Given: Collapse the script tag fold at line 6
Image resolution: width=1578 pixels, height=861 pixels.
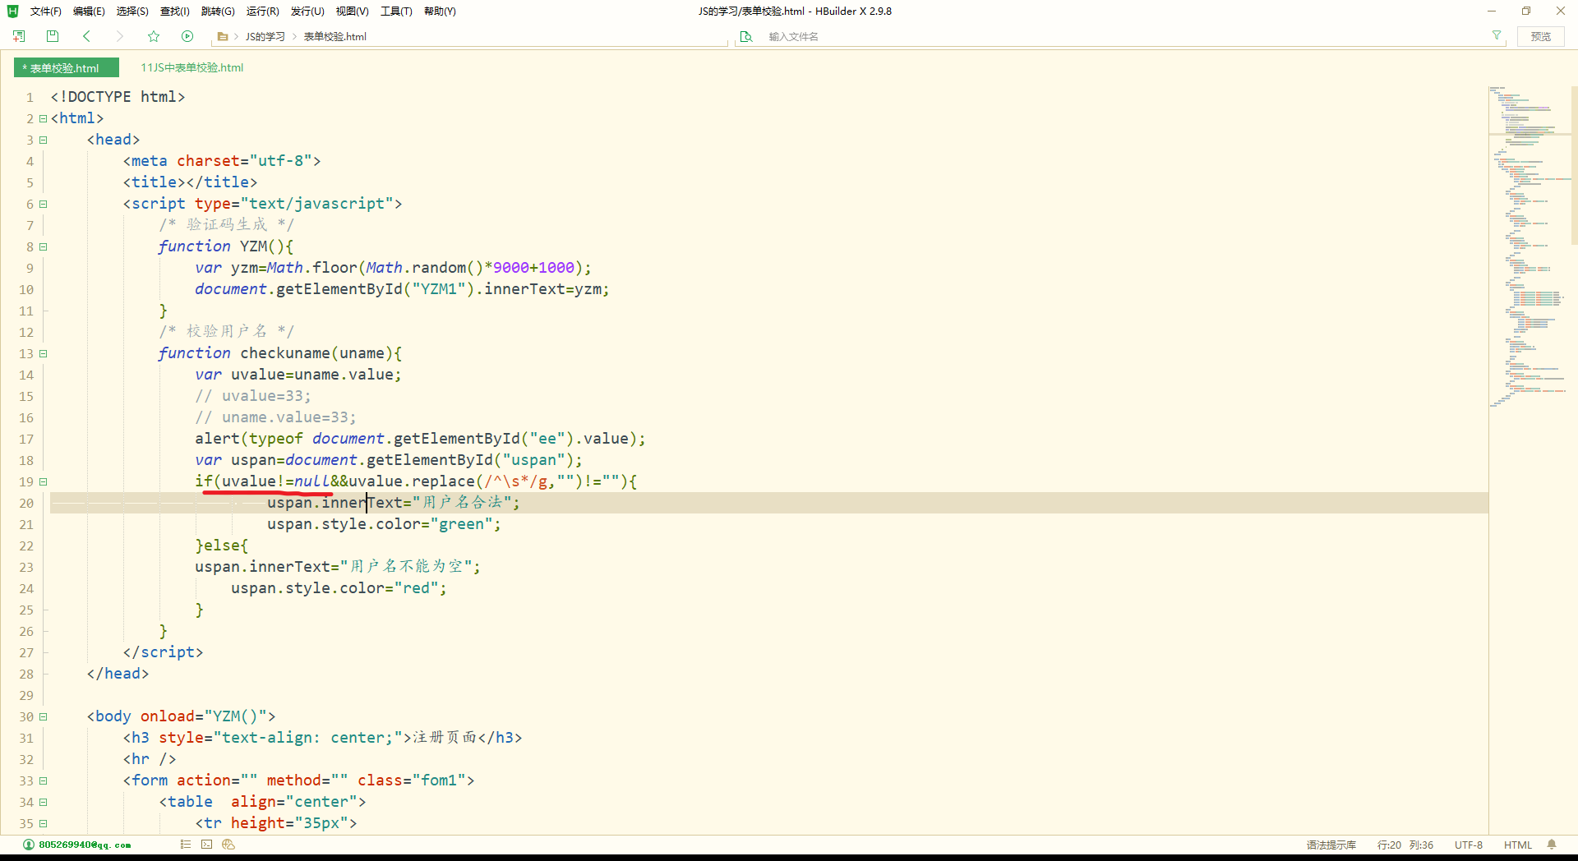Looking at the screenshot, I should 43,204.
